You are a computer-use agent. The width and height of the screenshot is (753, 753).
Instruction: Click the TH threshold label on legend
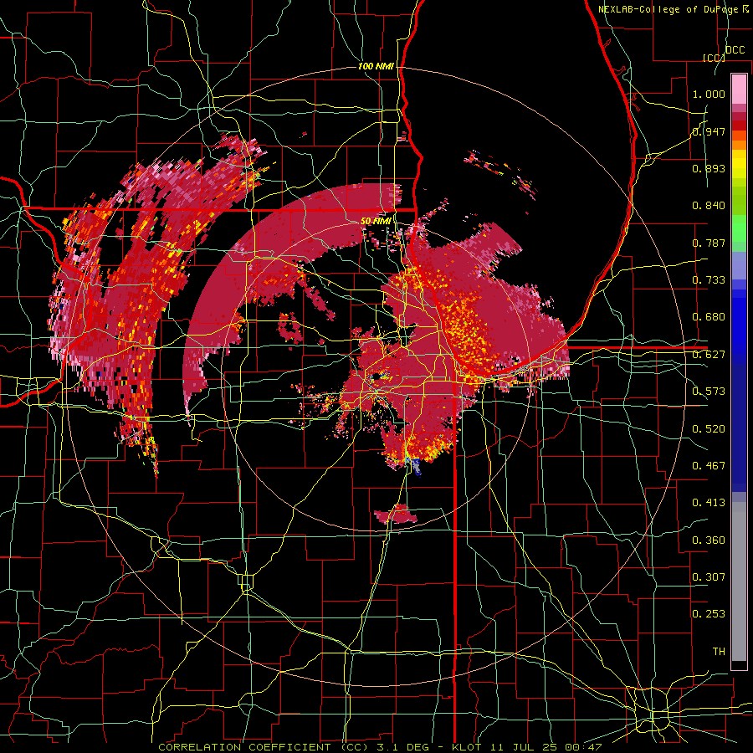[719, 652]
